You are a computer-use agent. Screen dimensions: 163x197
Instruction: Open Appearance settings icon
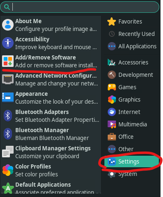(x=8, y=97)
